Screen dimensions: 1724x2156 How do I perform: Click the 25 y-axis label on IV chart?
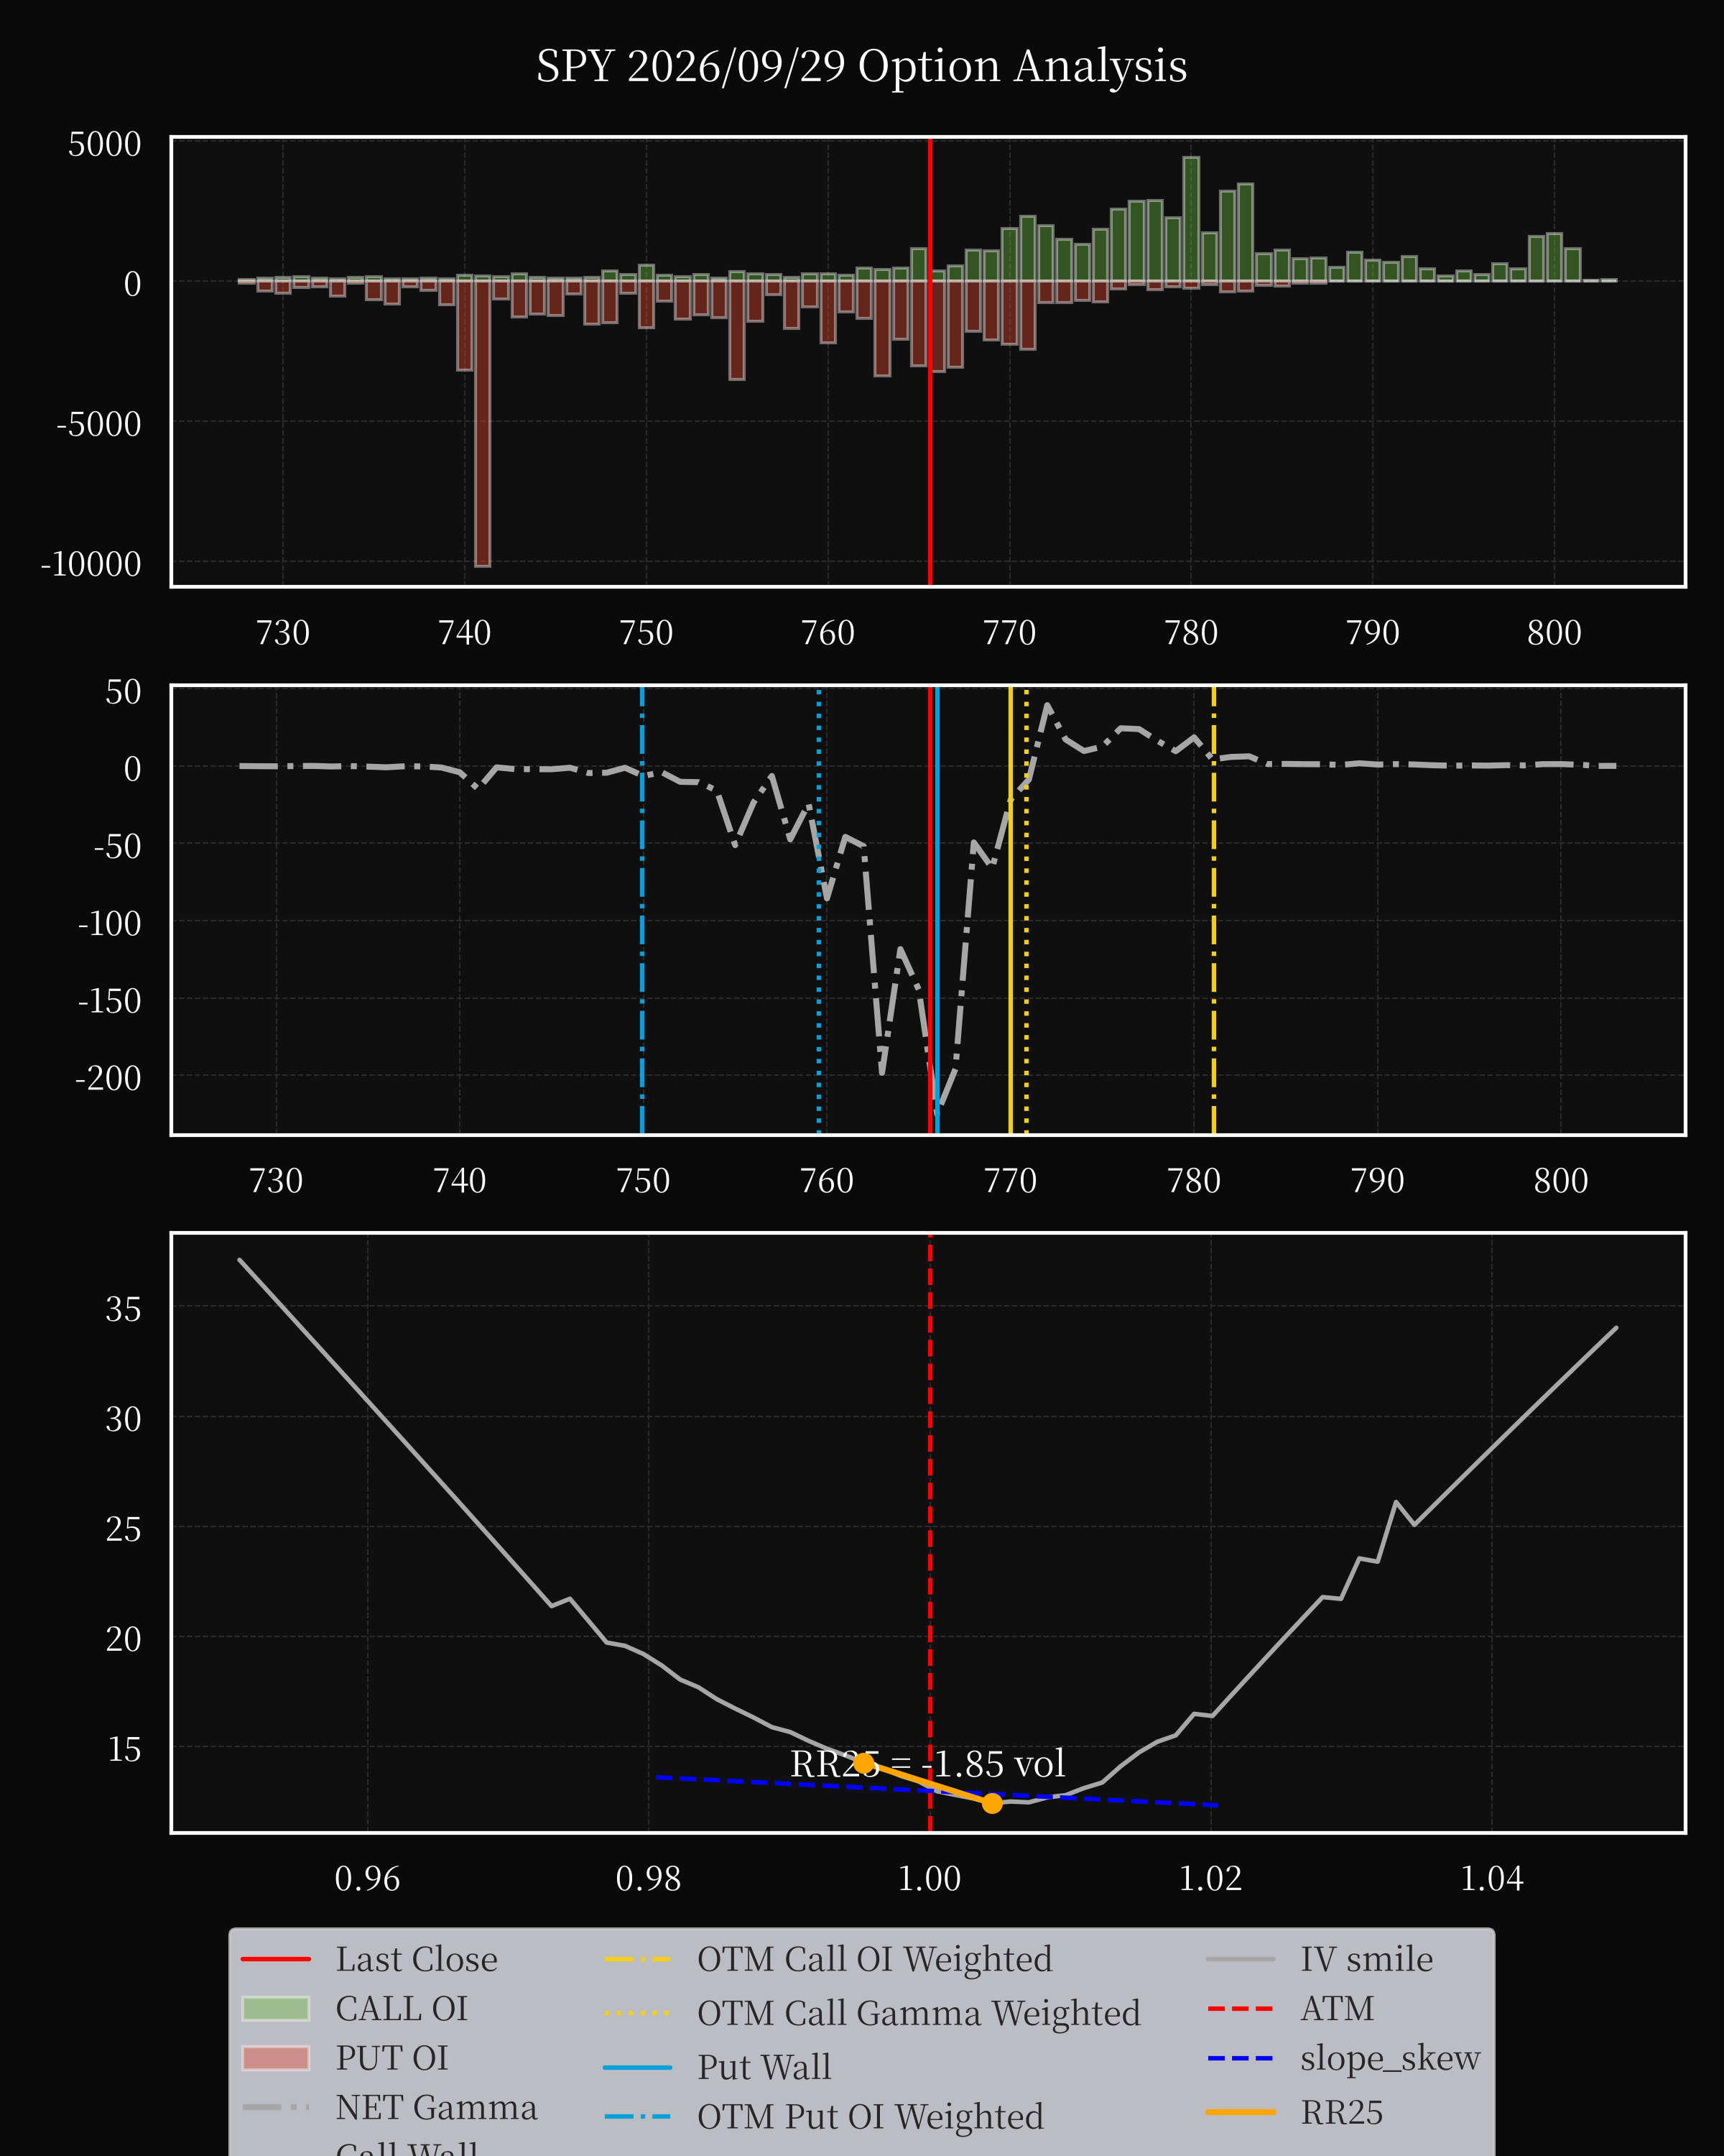click(123, 1529)
